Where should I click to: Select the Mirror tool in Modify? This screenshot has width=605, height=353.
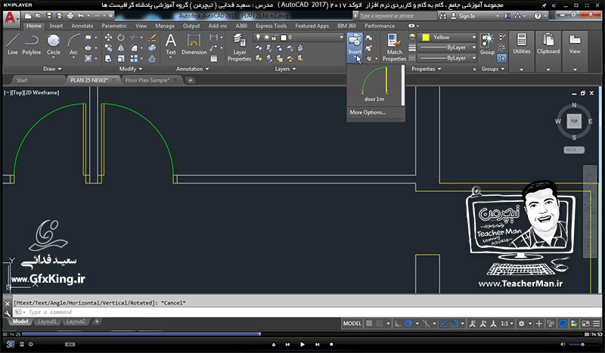pyautogui.click(x=121, y=48)
